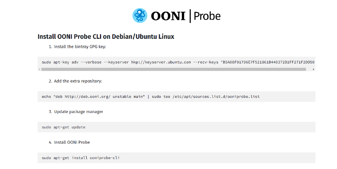Click step 4 'Install OONI Probe' text

pyautogui.click(x=72, y=142)
